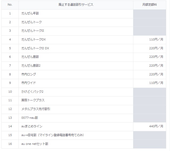Select the だんぜんトークDX entry
Image resolution: width=170 pixels, height=151 pixels.
(x=33, y=39)
